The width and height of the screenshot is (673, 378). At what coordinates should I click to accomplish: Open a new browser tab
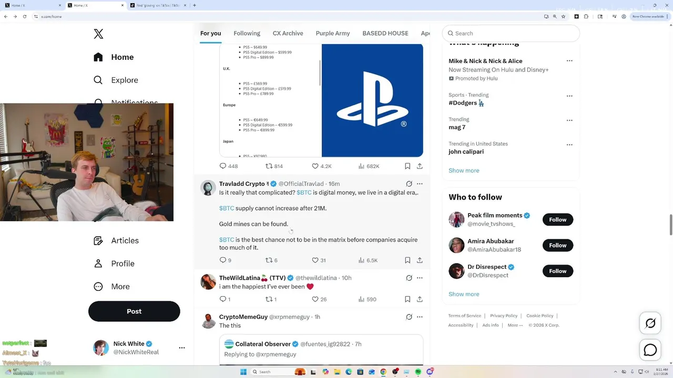[x=195, y=5]
